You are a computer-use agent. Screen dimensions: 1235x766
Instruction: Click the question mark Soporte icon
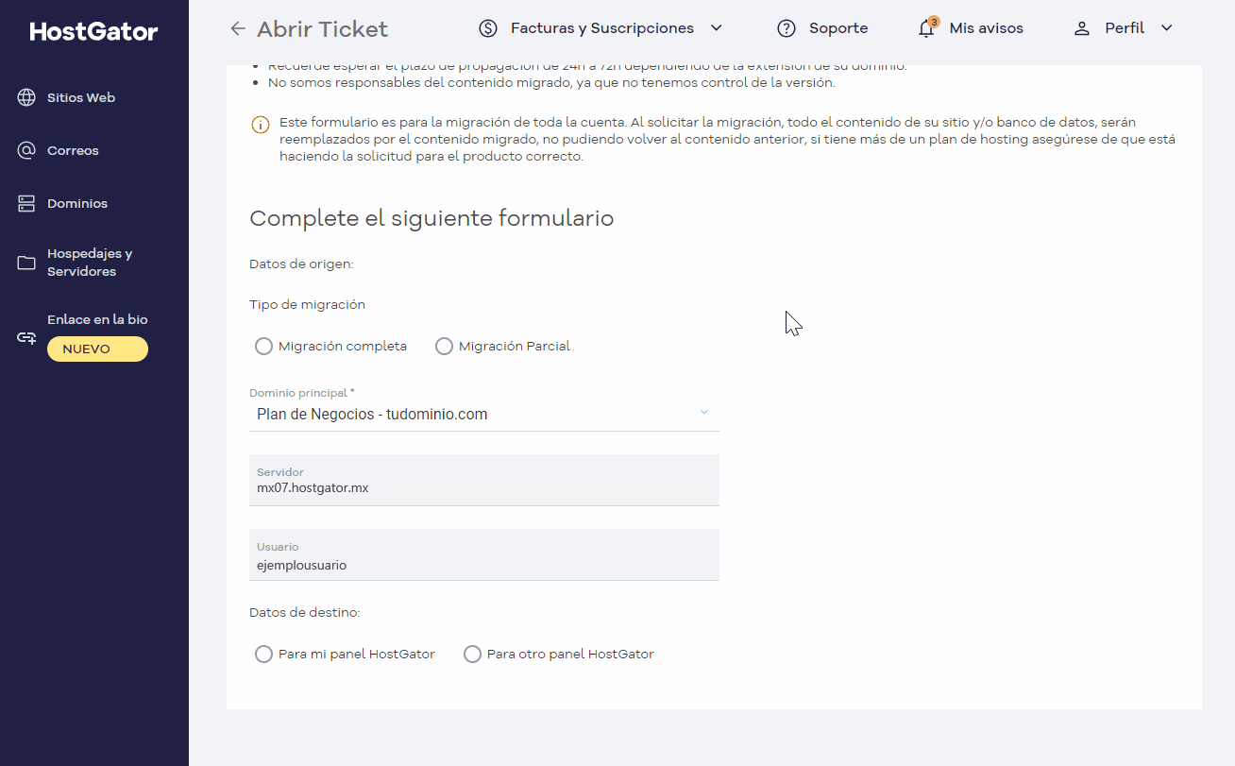coord(787,28)
